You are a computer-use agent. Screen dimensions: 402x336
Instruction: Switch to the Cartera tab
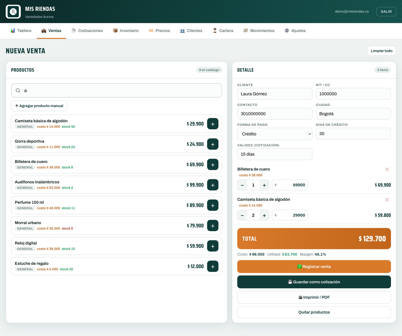(x=223, y=31)
